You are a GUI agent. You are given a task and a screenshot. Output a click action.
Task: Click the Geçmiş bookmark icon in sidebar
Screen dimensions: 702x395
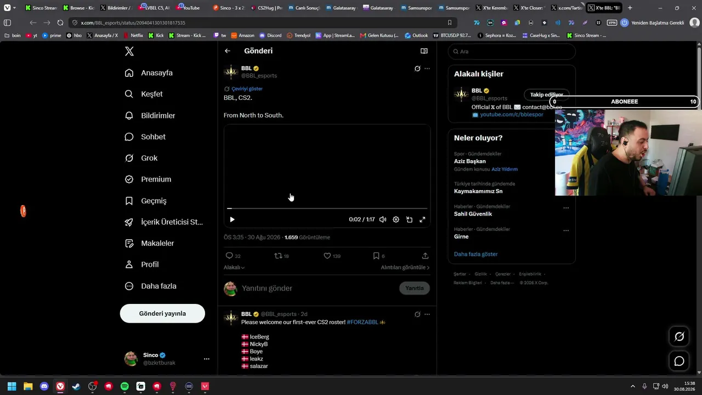click(129, 201)
